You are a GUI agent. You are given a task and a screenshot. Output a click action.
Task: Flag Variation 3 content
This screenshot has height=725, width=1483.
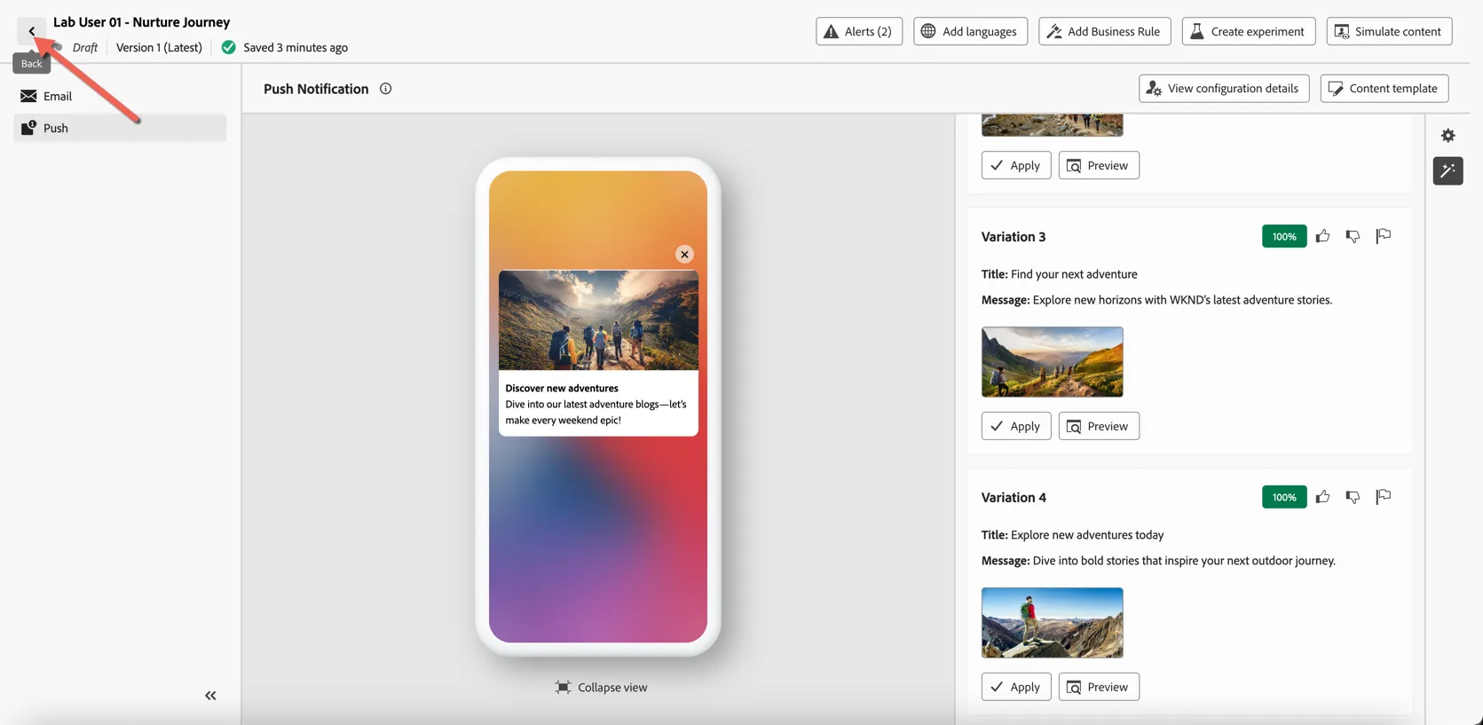(x=1383, y=236)
